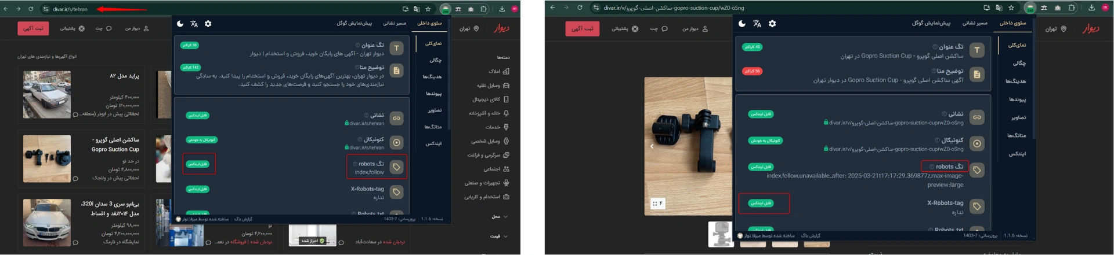Click X-Robots-tag icon in left popup
The height and width of the screenshot is (255, 1114).
click(396, 192)
